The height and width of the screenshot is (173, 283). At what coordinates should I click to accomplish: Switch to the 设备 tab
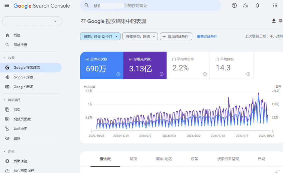pyautogui.click(x=194, y=159)
